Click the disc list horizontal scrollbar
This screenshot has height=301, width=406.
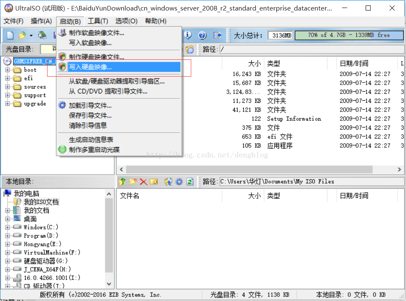pos(249,169)
